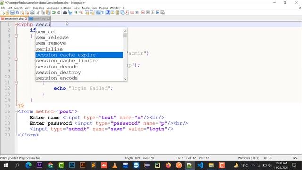Play back the recorded macro icon
This screenshot has width=302, height=170.
(x=153, y=13)
